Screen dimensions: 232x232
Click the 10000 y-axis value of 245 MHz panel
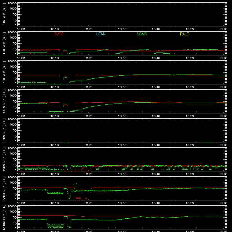coord(12,3)
